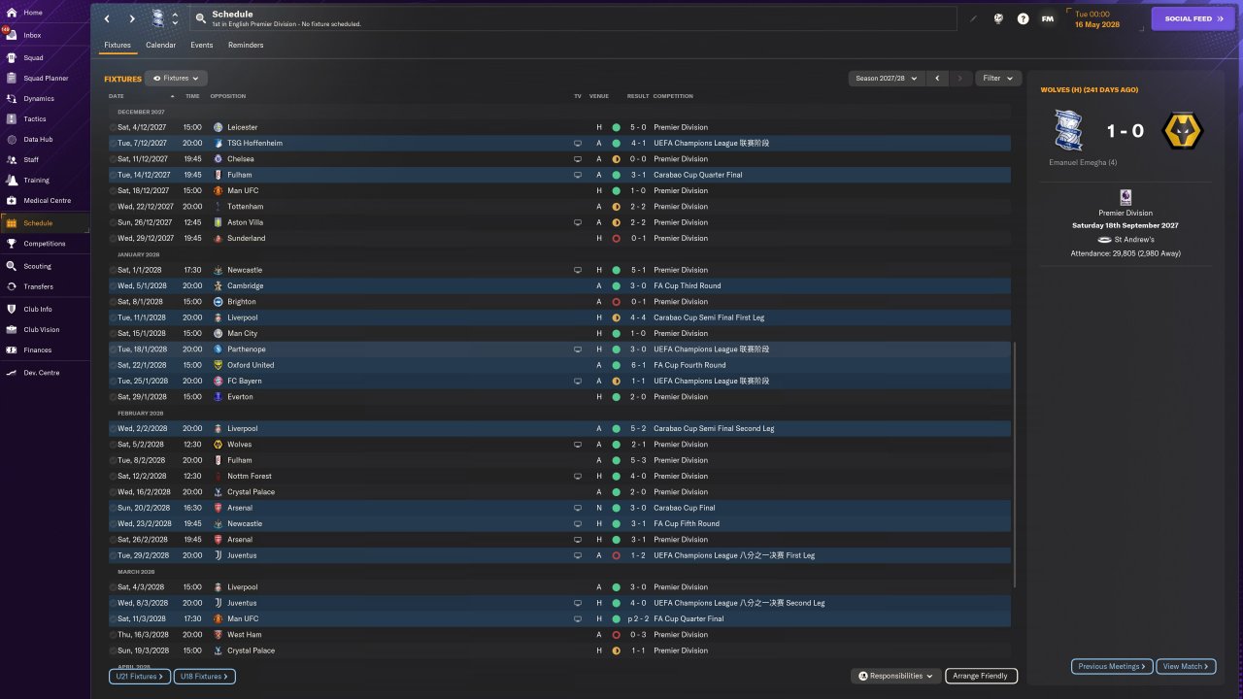Screen dimensions: 1243x699
Task: Click the fixtures list vertical scrollbar
Action: coord(1015,464)
